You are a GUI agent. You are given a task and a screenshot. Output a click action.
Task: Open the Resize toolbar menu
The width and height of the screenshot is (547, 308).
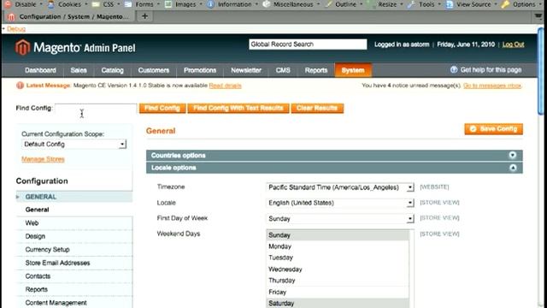point(385,4)
